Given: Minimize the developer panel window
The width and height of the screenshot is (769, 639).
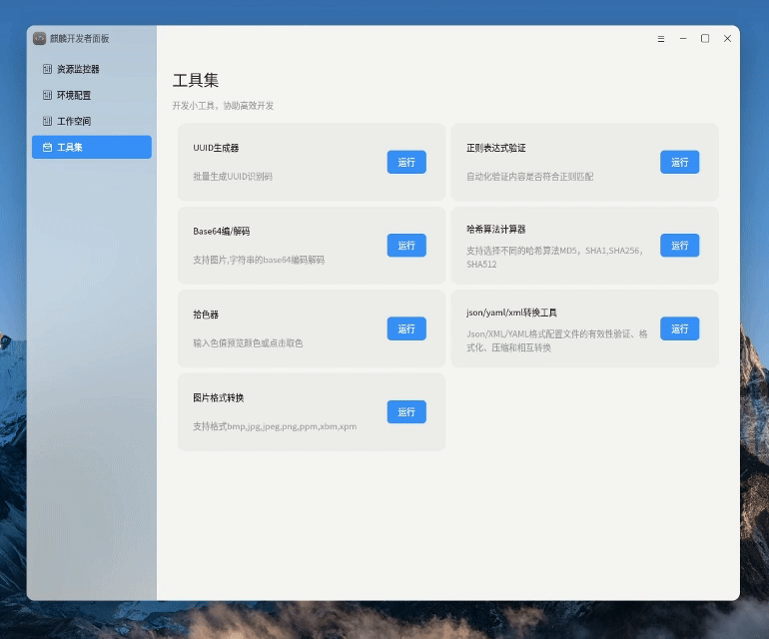Looking at the screenshot, I should click(x=683, y=39).
